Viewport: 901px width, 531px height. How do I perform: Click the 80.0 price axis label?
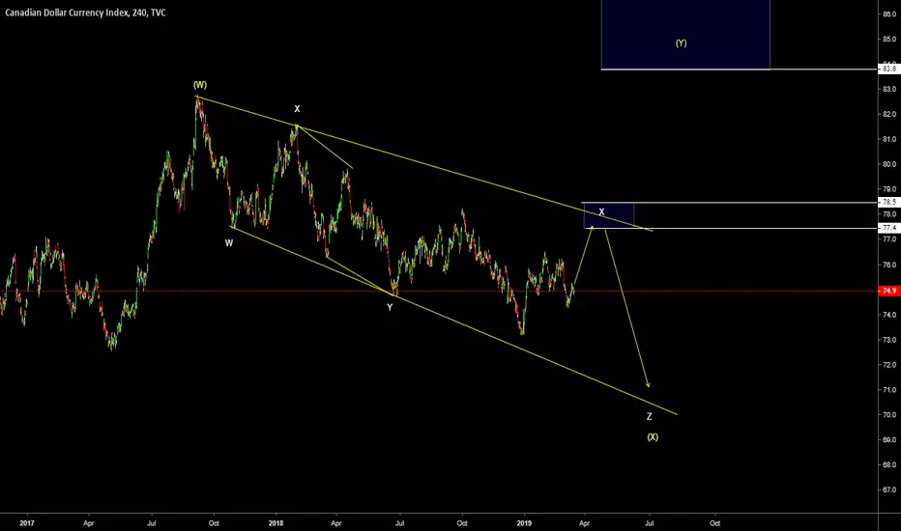click(x=889, y=164)
